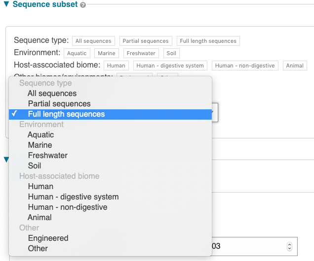This screenshot has height=261, width=314.
Task: Choose Human - non-digestive in dropdown list
Action: (x=110, y=207)
